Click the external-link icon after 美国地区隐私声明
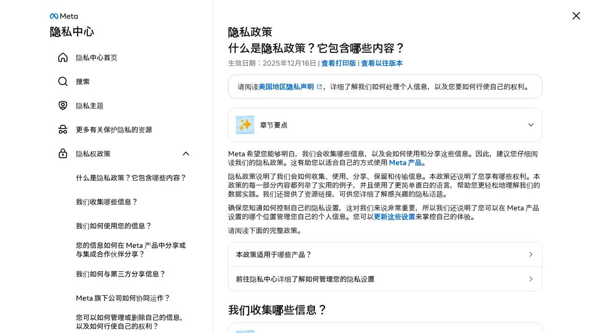 point(319,86)
